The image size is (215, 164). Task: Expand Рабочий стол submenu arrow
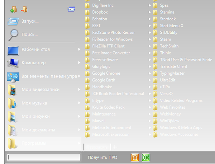pyautogui.click(x=79, y=49)
